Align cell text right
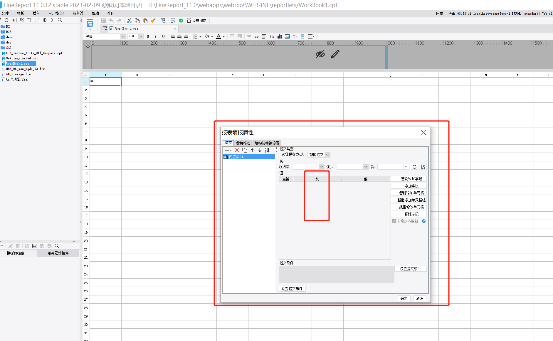 point(186,36)
